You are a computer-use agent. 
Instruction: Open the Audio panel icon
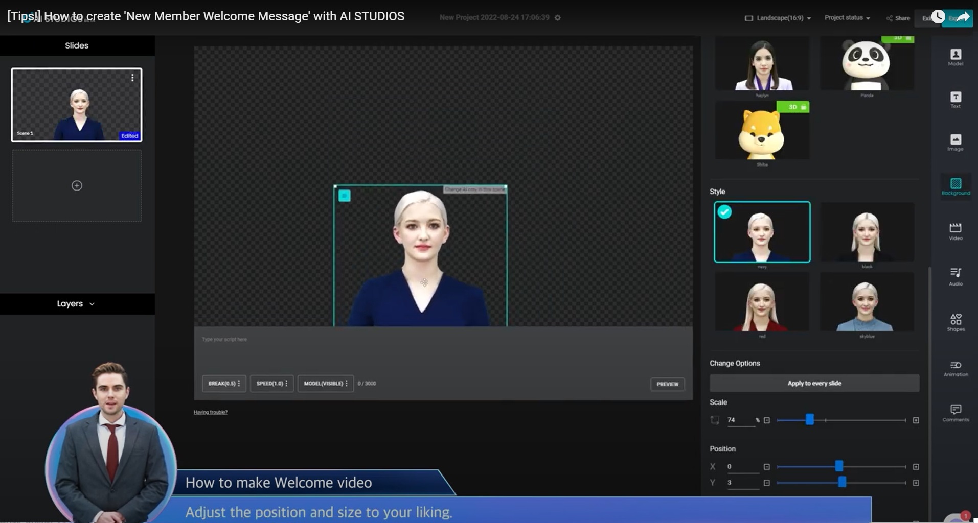pyautogui.click(x=956, y=276)
